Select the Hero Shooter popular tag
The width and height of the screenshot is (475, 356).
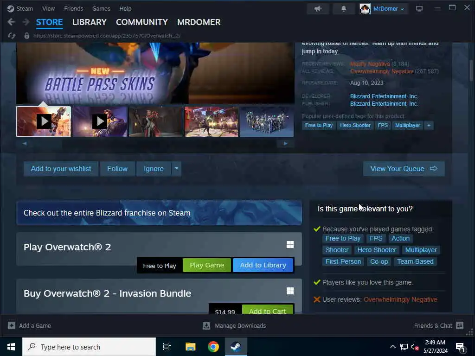[x=355, y=125]
